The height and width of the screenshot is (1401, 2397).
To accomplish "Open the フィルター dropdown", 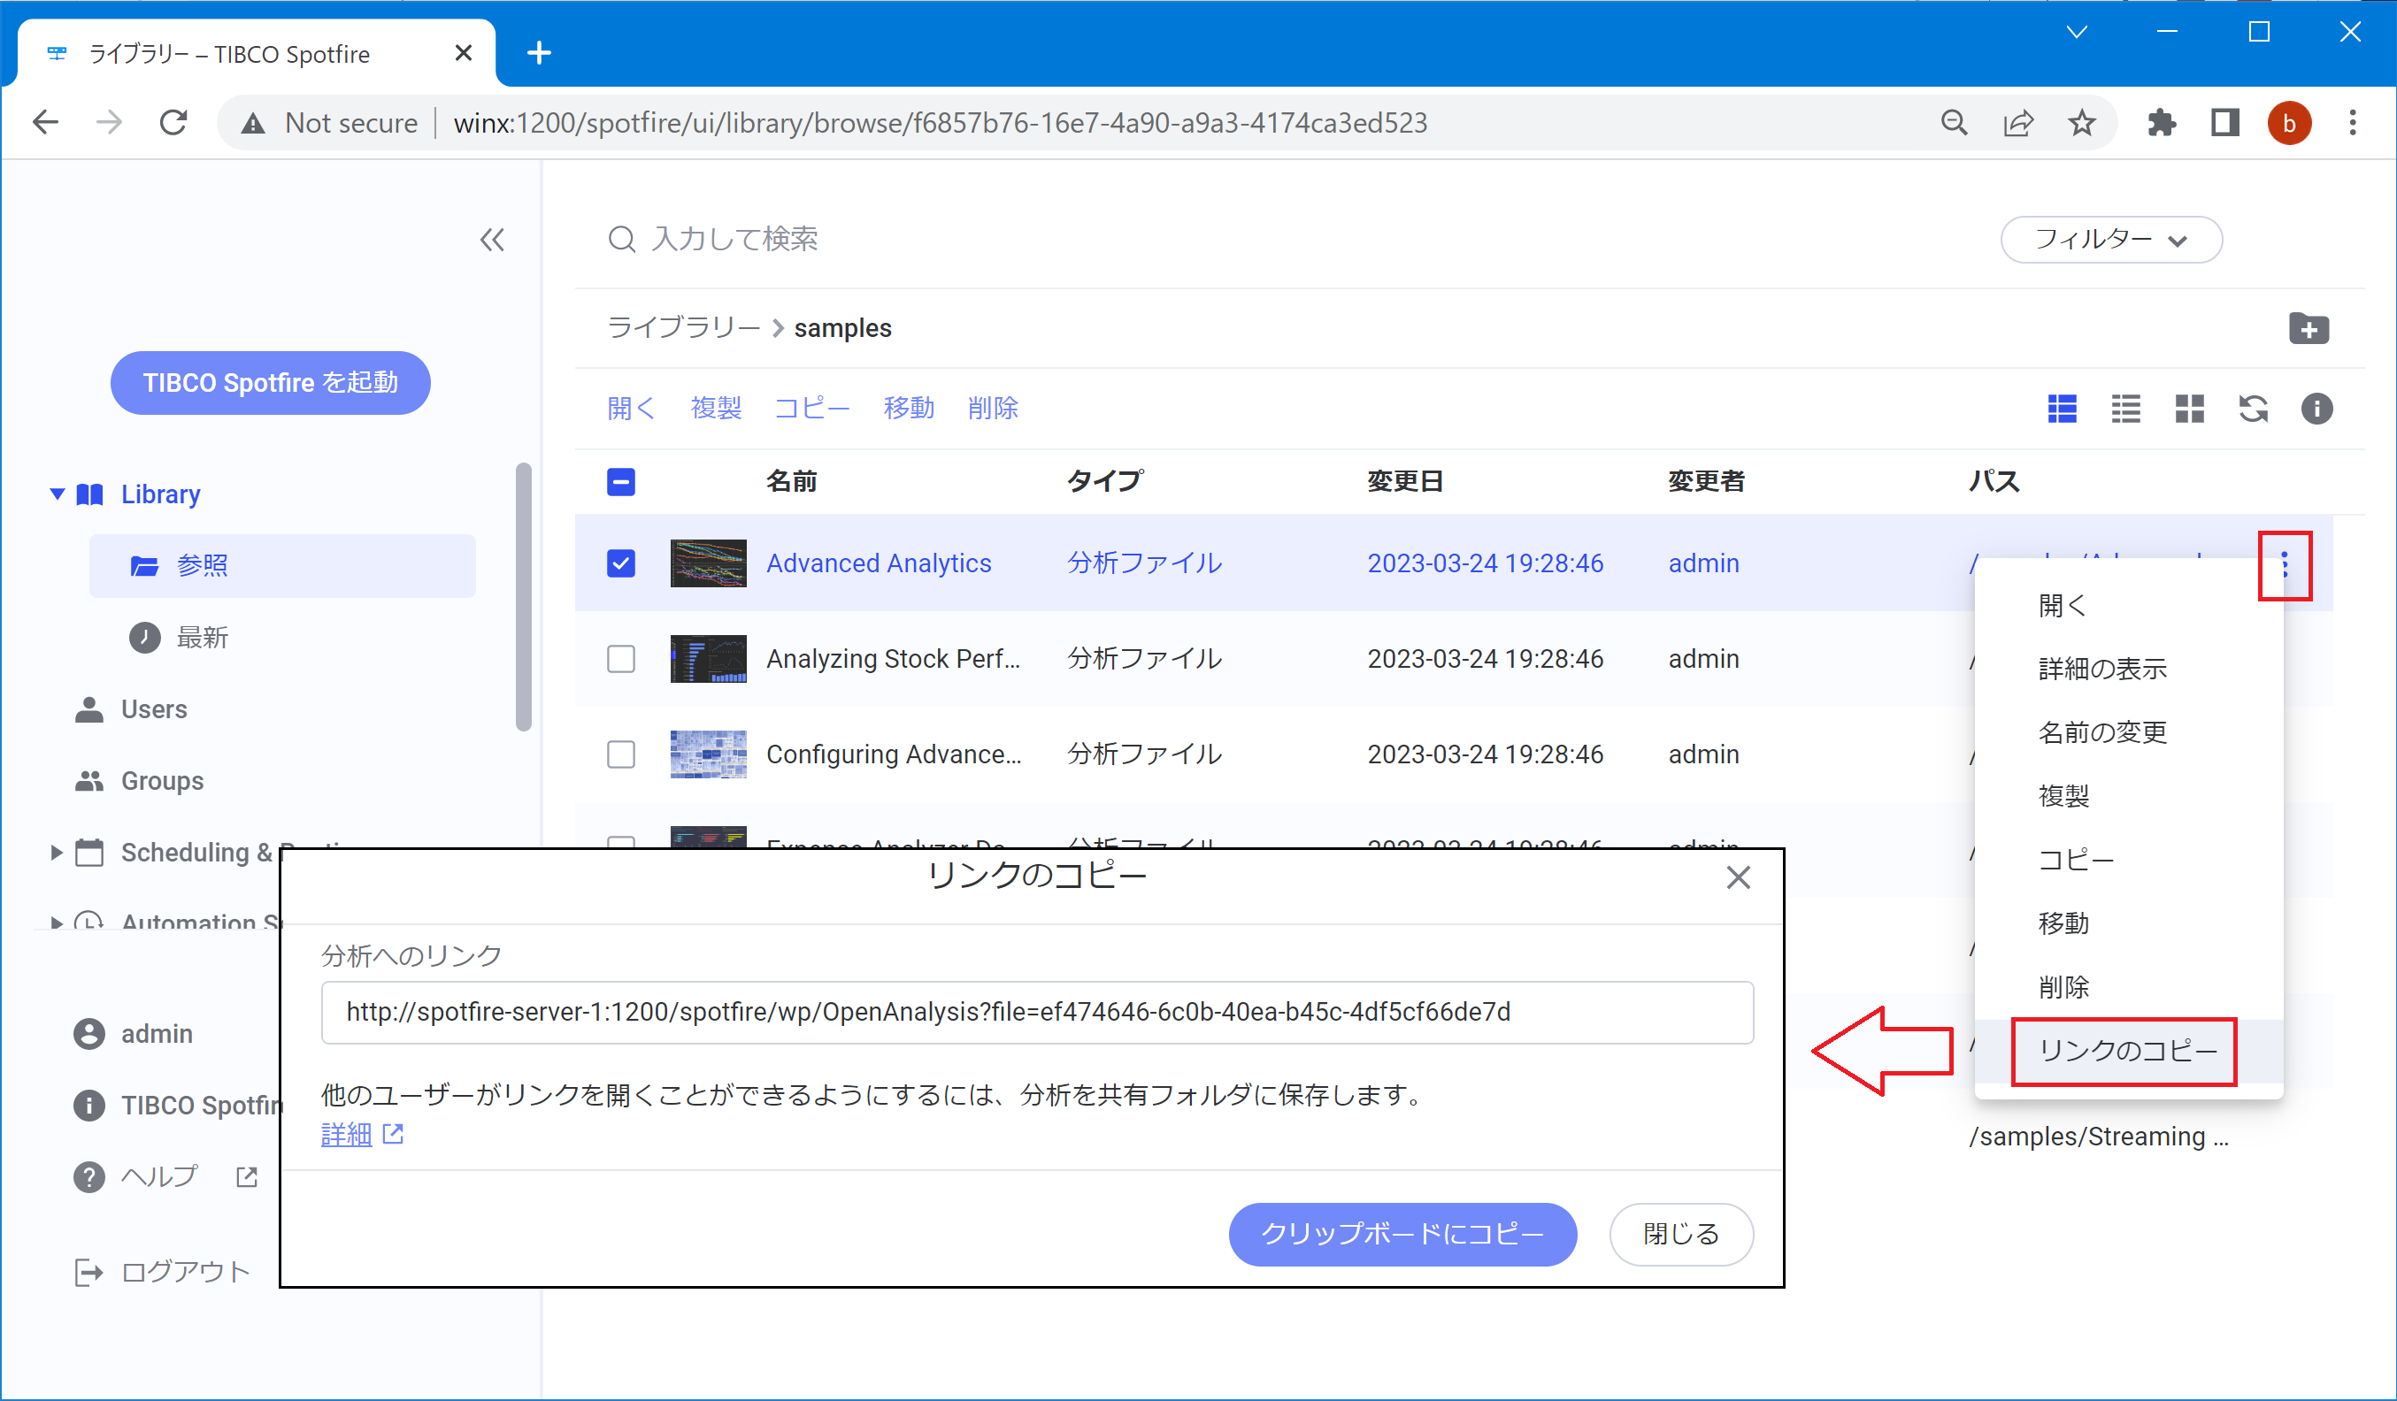I will click(2110, 240).
